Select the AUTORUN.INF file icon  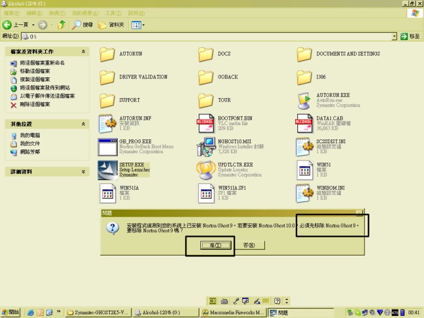click(x=108, y=123)
